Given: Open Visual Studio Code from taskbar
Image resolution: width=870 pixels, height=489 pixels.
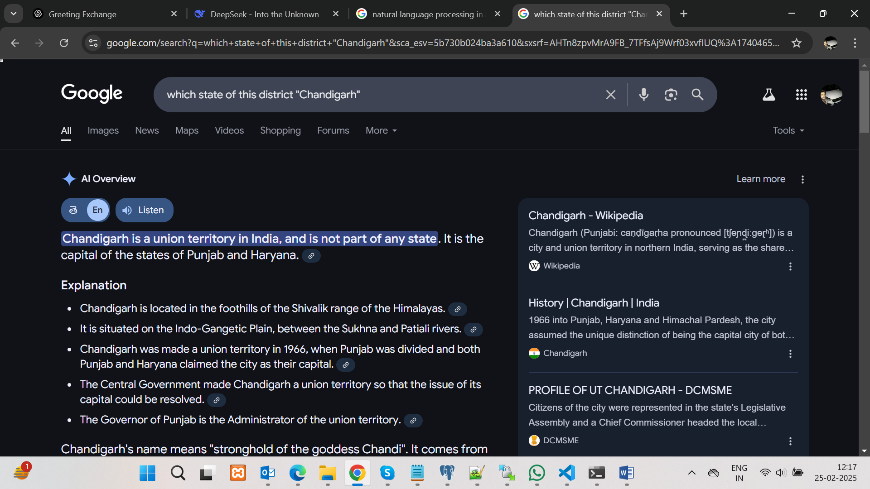Looking at the screenshot, I should click(566, 473).
